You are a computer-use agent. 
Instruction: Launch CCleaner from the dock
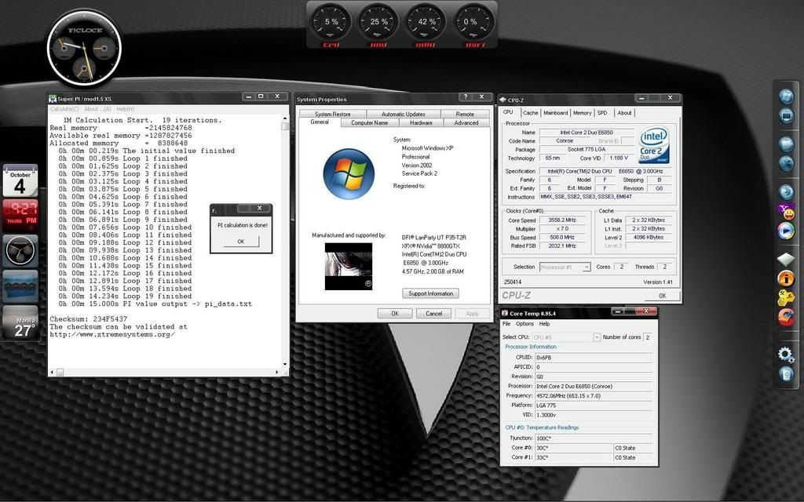pos(786,317)
